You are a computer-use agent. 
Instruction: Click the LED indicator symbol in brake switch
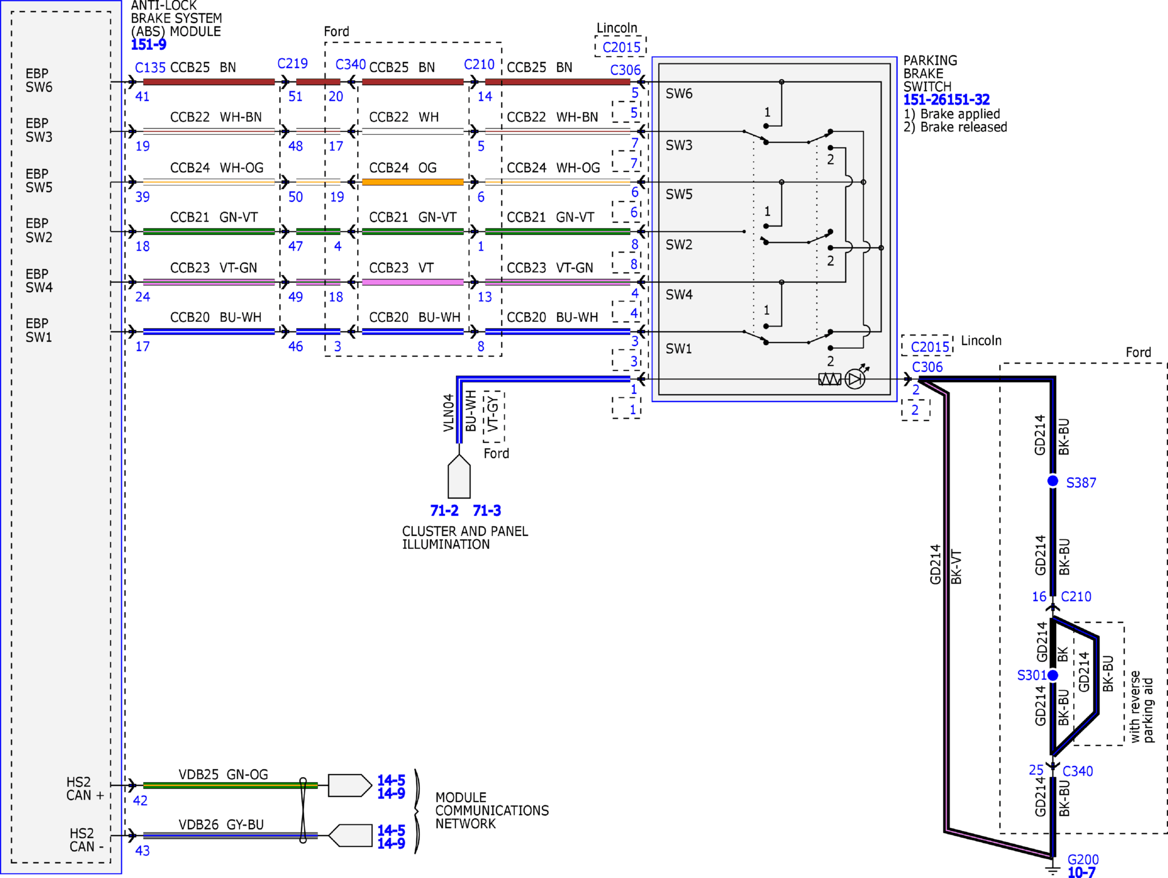(x=856, y=377)
